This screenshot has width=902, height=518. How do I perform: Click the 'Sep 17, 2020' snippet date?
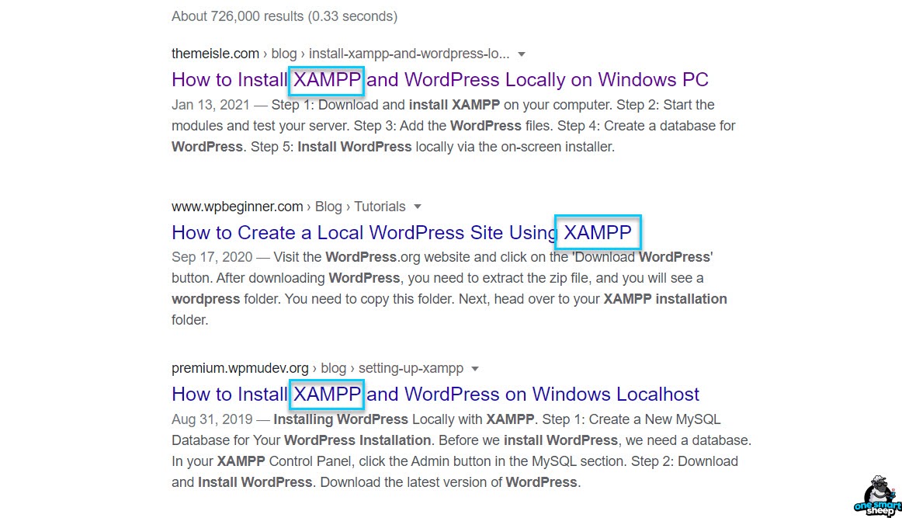[212, 257]
